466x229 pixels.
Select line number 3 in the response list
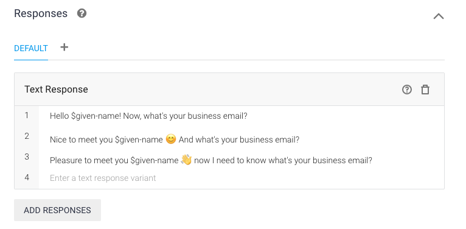click(27, 157)
